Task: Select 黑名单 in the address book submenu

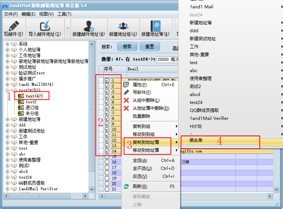Action: 196,140
